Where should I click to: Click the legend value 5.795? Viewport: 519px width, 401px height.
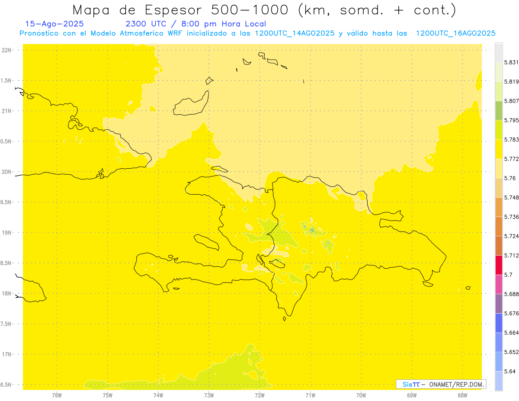coord(511,120)
